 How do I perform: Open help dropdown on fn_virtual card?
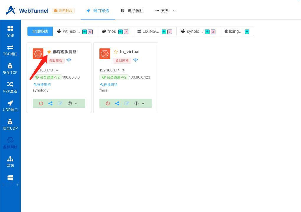139,103
